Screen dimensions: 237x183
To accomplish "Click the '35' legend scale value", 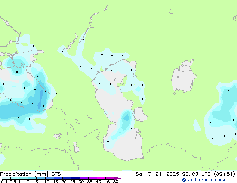I will point(90,182).
